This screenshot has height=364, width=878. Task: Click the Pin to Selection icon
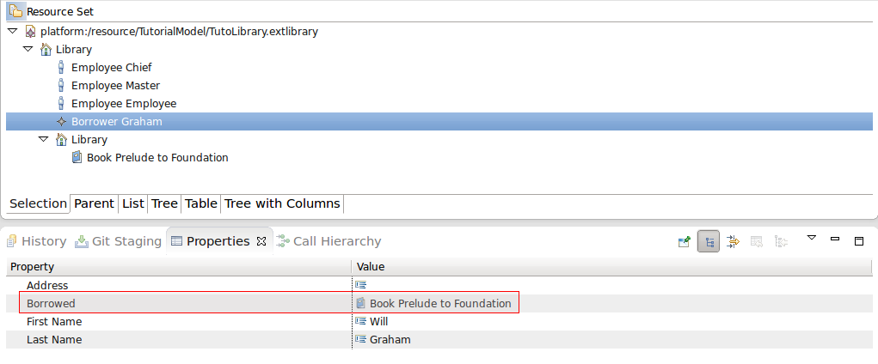coord(685,241)
